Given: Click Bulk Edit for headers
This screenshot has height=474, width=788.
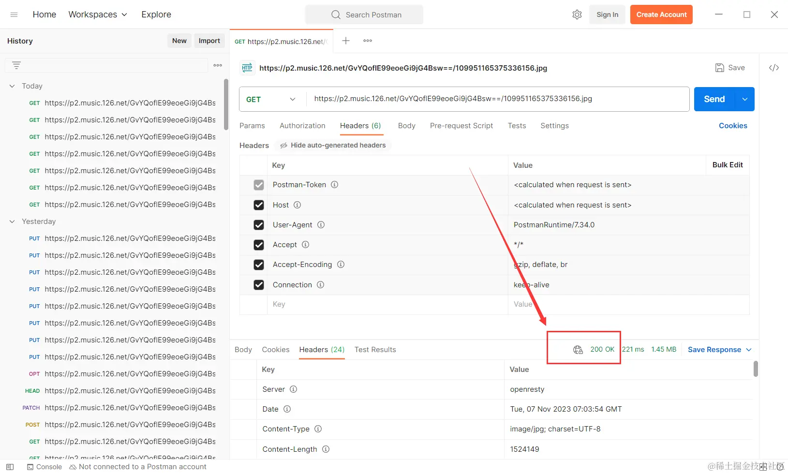Looking at the screenshot, I should pos(728,165).
